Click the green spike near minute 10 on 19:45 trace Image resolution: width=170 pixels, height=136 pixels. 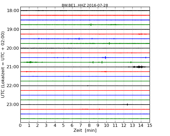coord(109,43)
